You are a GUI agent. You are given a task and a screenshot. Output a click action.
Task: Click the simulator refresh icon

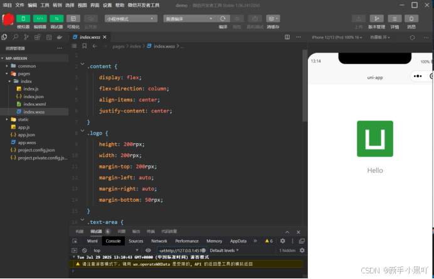(412, 38)
